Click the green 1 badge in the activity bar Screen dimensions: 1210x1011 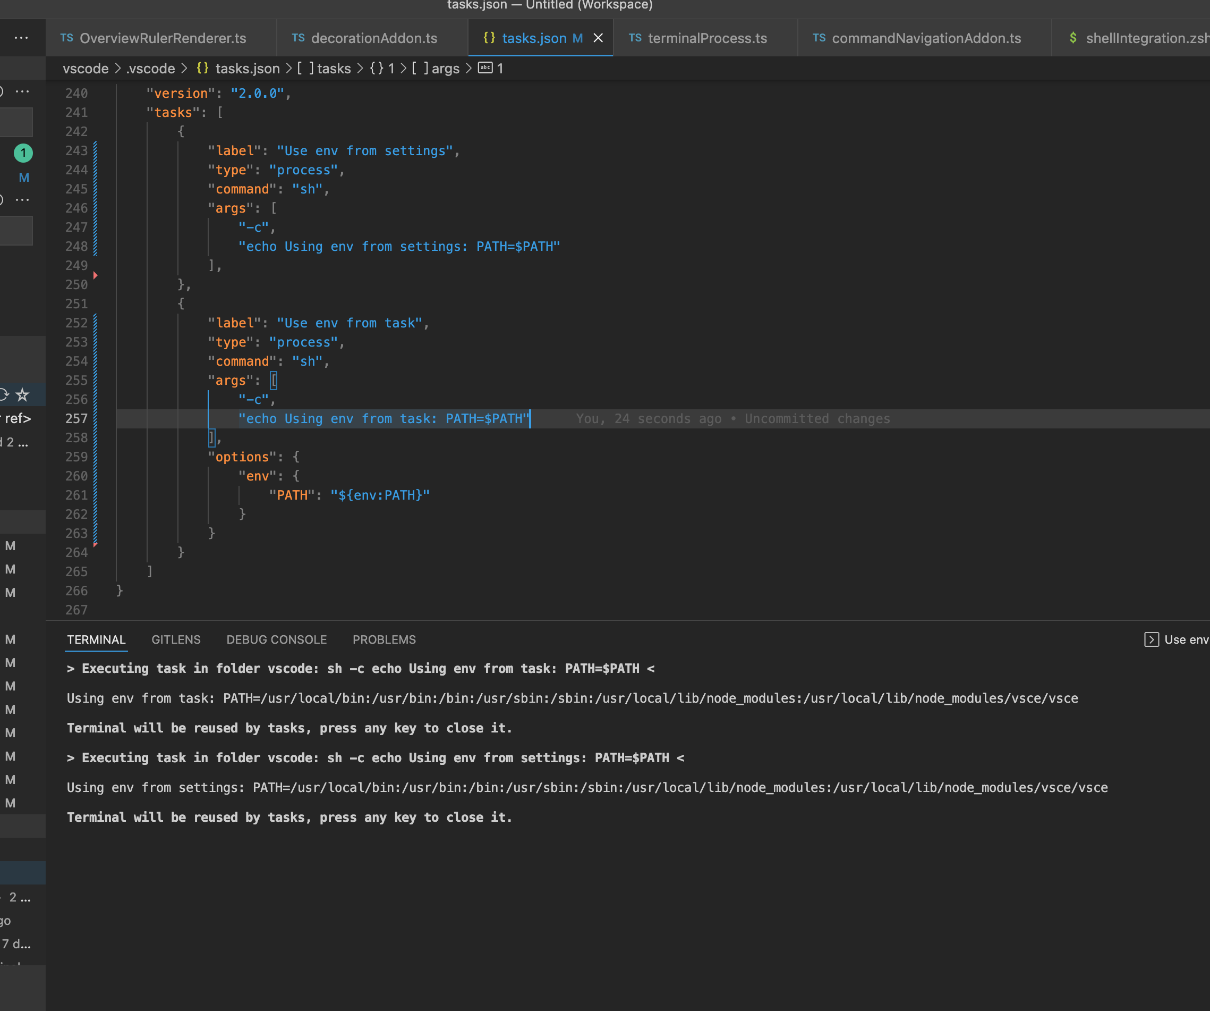pyautogui.click(x=23, y=154)
